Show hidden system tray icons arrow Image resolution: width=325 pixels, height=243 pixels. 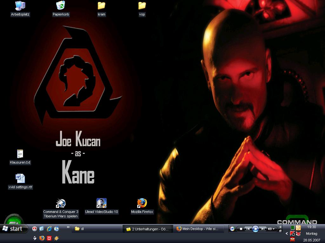point(287,234)
